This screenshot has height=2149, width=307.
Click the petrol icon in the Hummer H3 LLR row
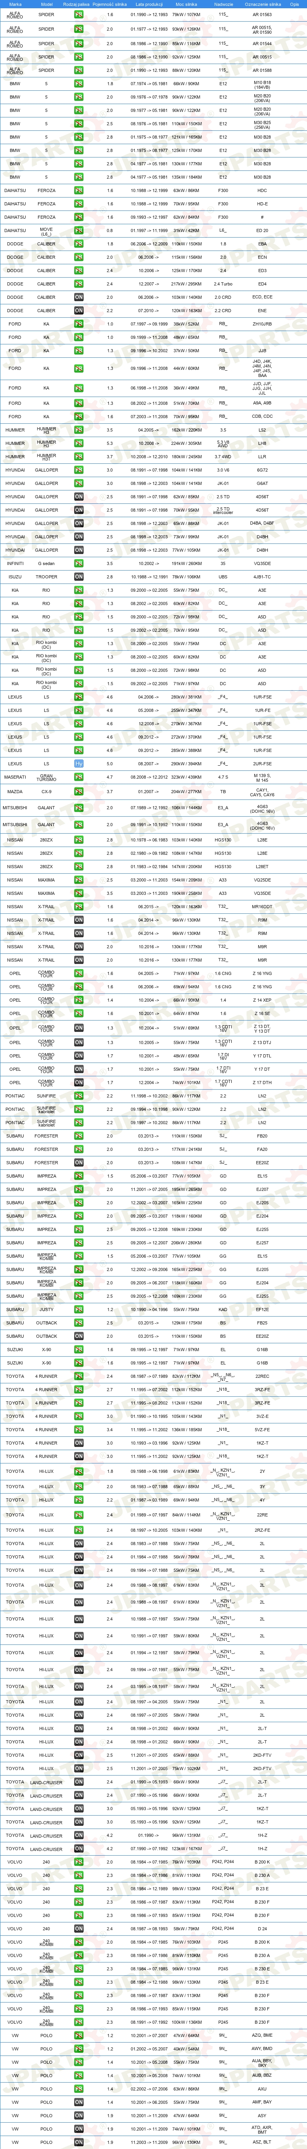pyautogui.click(x=79, y=457)
